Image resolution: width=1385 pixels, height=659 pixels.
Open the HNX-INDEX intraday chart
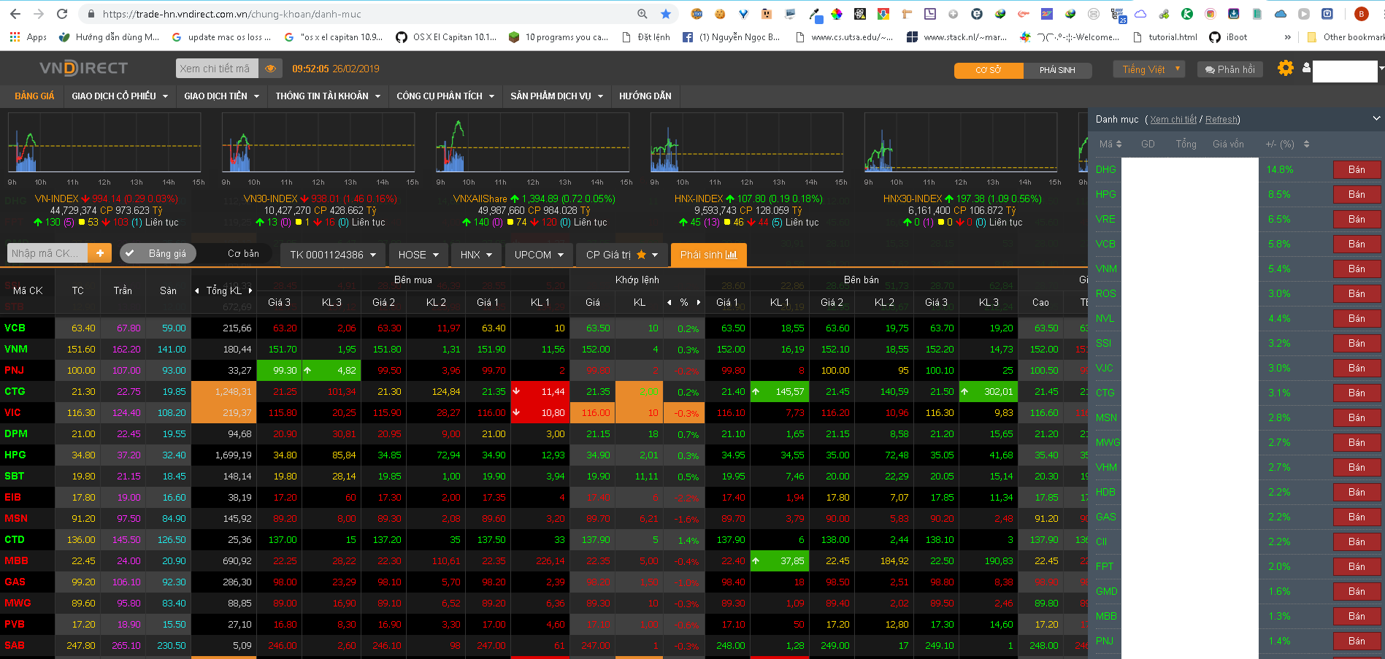pyautogui.click(x=748, y=143)
